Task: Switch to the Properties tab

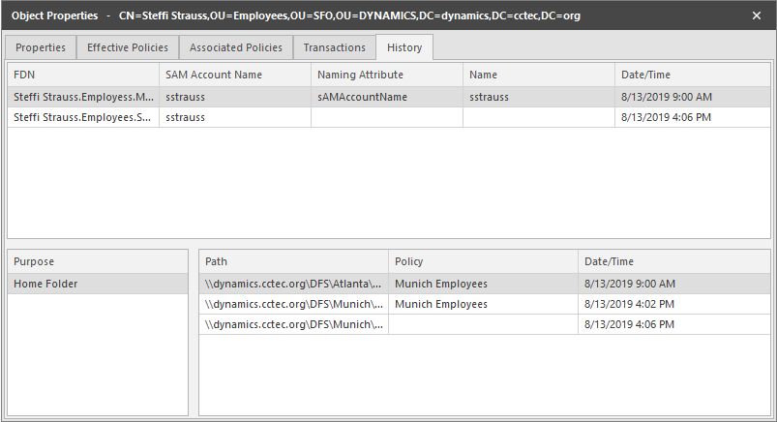Action: [x=41, y=47]
